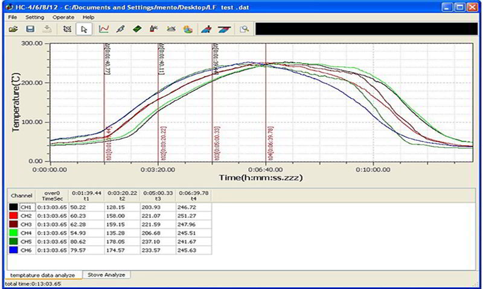The width and height of the screenshot is (483, 289).
Task: Click the app icon in the title bar
Action: click(x=9, y=7)
